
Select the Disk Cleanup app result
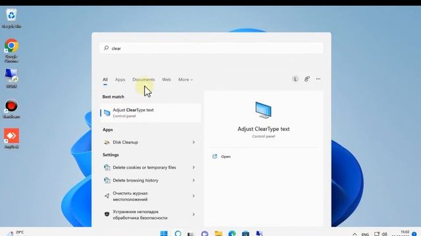point(151,142)
